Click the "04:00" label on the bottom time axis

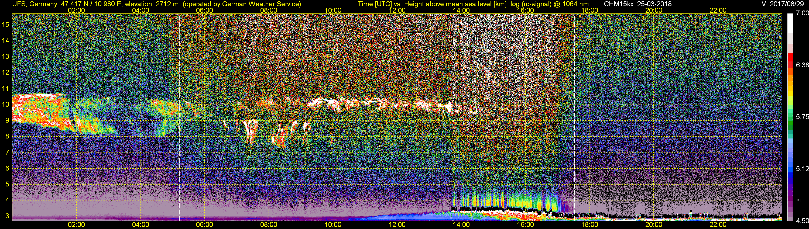[x=140, y=225]
